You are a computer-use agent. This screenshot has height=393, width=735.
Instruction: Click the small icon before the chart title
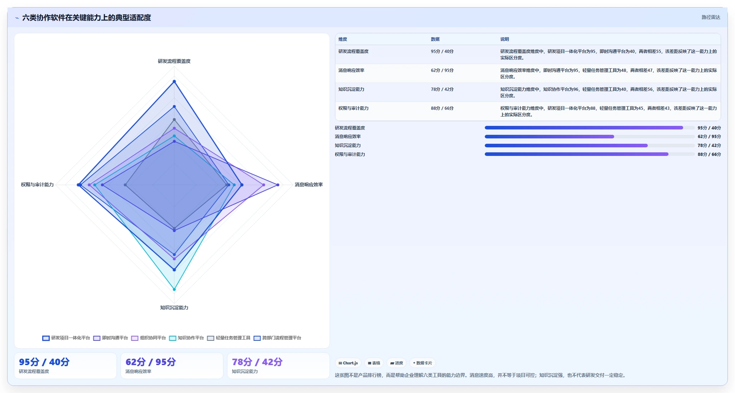point(17,18)
